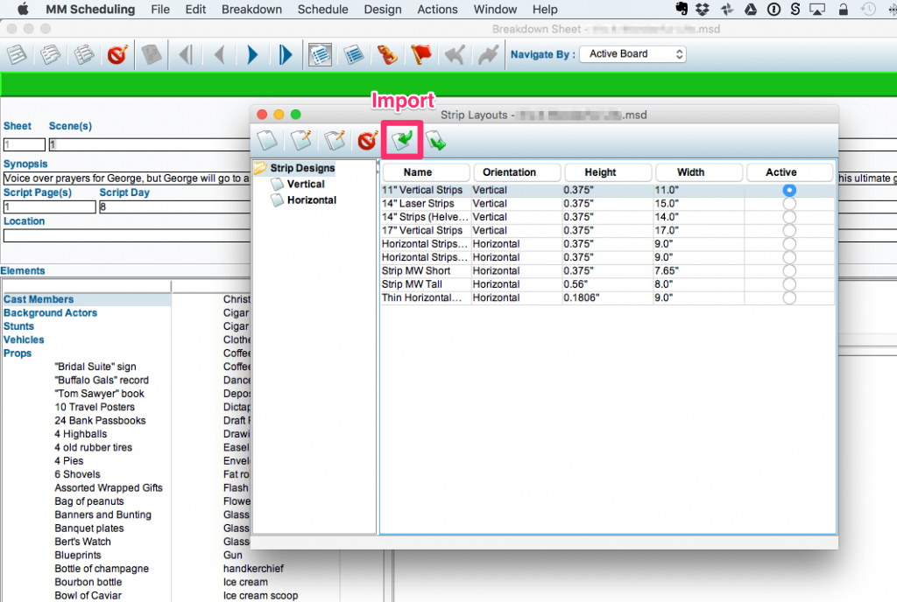The height and width of the screenshot is (602, 897).
Task: Click the red flag icon
Action: [x=421, y=55]
